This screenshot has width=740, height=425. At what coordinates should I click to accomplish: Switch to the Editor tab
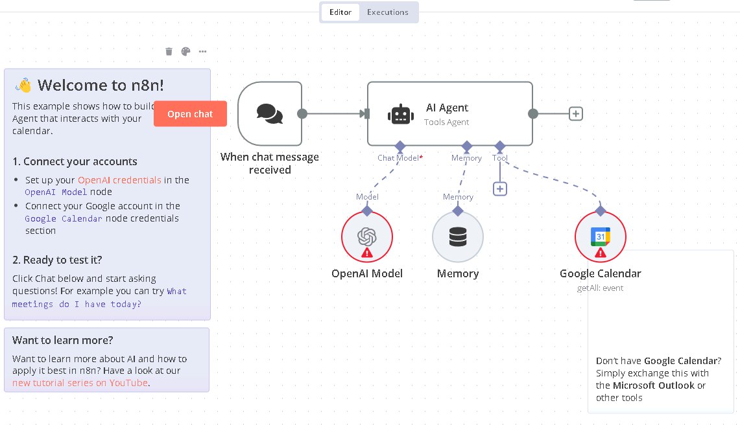[x=340, y=12]
